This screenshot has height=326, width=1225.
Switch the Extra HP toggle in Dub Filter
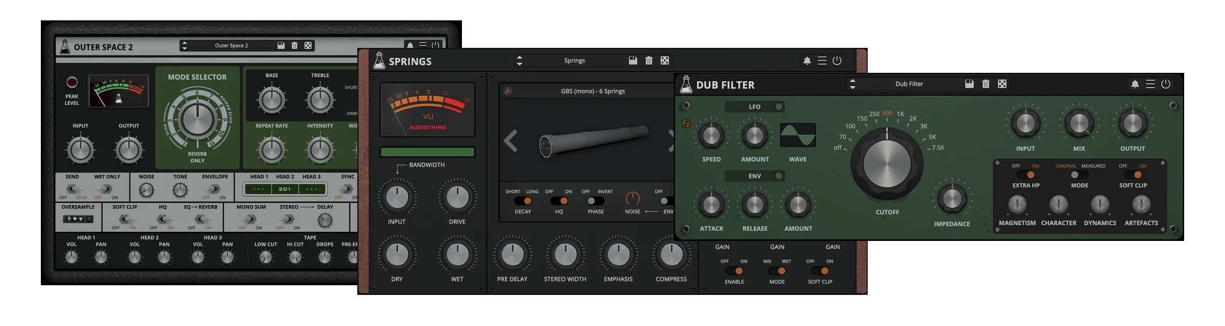(1026, 175)
